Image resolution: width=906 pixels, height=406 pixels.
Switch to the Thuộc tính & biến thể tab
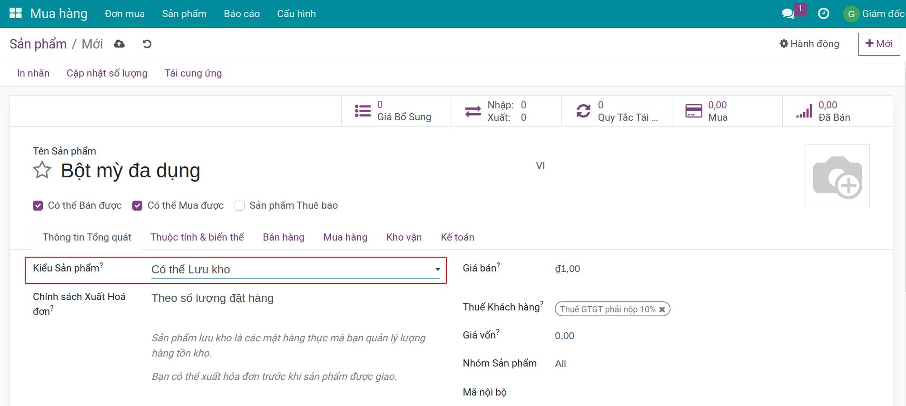[197, 237]
